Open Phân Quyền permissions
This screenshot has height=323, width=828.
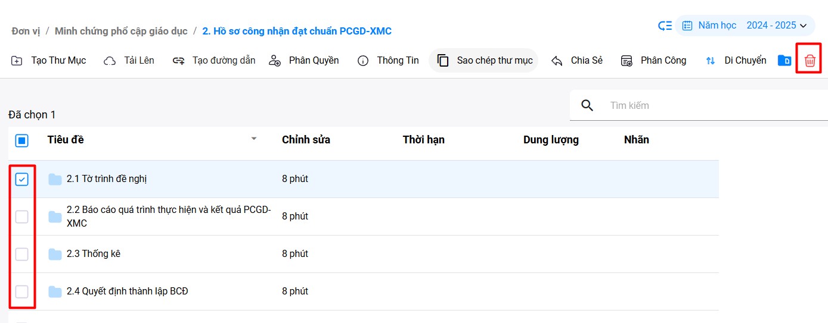pyautogui.click(x=303, y=61)
